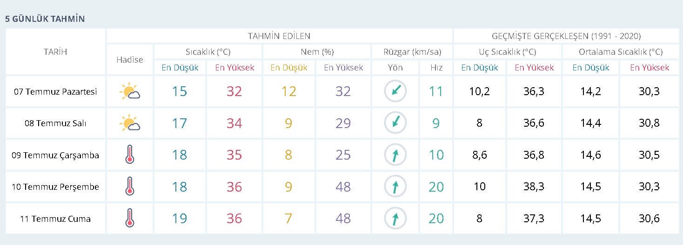Click the thermometer icon for 11 Temmuz Cuma
The height and width of the screenshot is (245, 683).
click(x=129, y=218)
